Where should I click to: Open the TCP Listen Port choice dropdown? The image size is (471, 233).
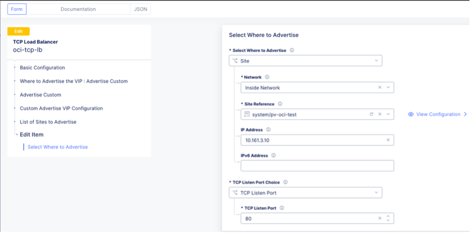click(x=306, y=193)
